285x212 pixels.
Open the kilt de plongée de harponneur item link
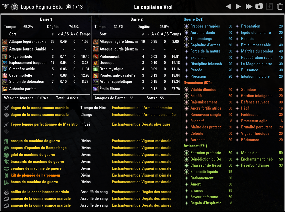(35, 175)
